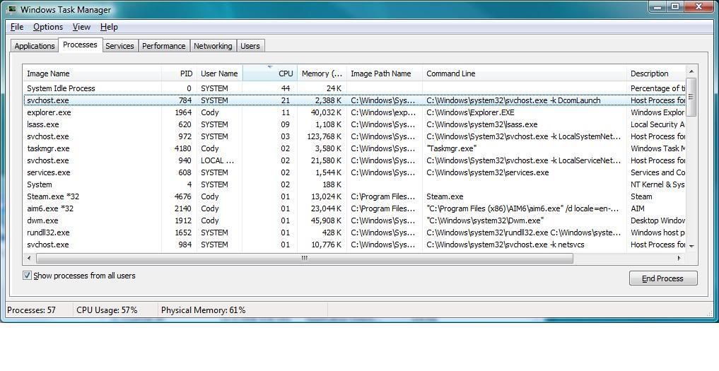Select the Steam.exe *32 process row

[x=354, y=196]
